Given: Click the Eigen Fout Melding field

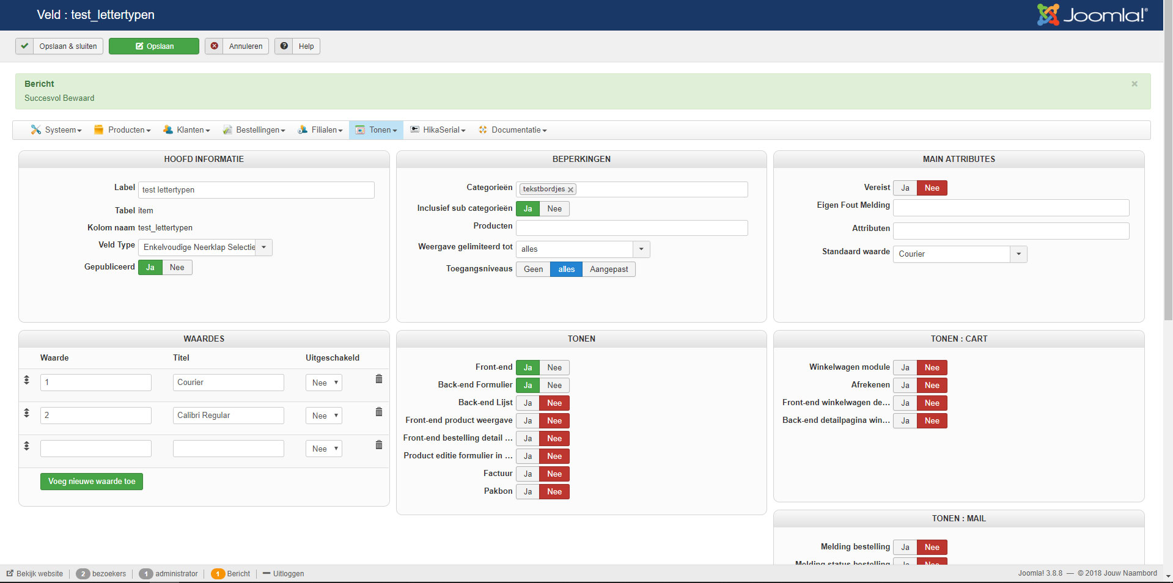Looking at the screenshot, I should click(1011, 208).
